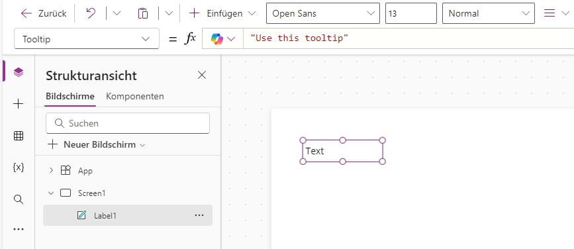Image resolution: width=574 pixels, height=249 pixels.
Task: Click the text alignment lines icon
Action: (x=549, y=13)
